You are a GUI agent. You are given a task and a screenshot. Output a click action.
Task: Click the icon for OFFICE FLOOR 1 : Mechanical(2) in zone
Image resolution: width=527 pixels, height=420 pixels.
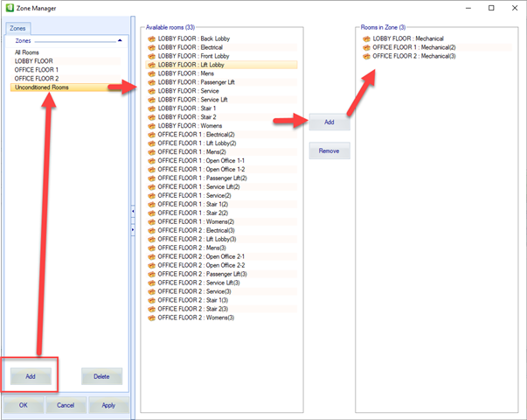pos(366,47)
